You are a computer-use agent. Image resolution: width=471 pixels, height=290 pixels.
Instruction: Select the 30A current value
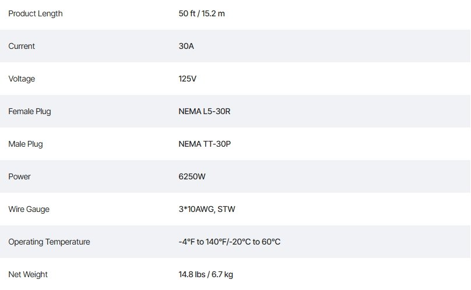coord(187,46)
